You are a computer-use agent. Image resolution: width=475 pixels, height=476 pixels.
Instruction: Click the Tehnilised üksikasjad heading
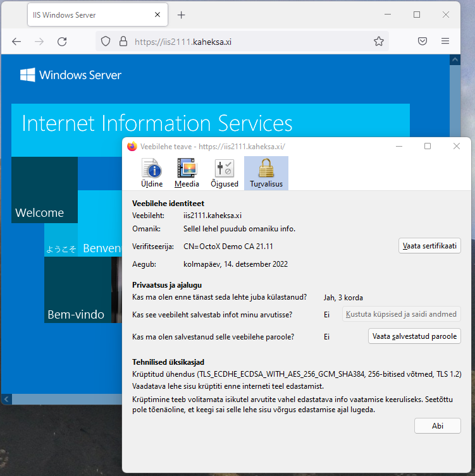pos(168,362)
